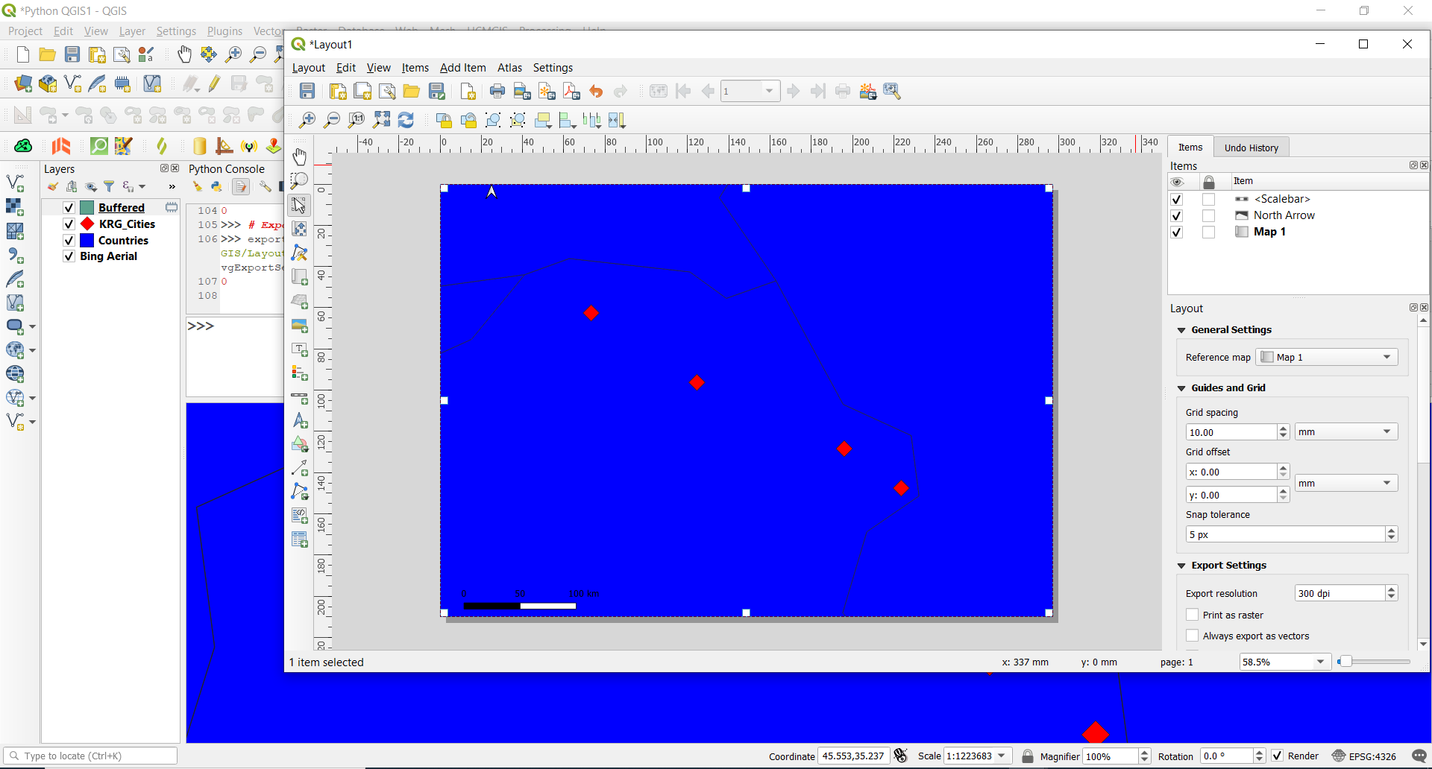
Task: Export layout as PDF
Action: pyautogui.click(x=571, y=91)
